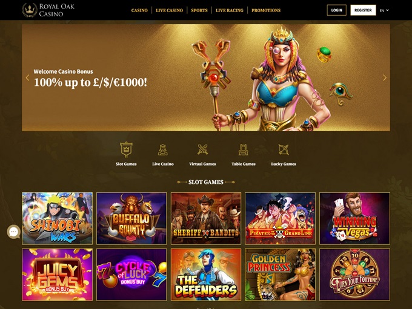Viewport: 412px width, 309px height.
Task: Open the Lucky Games bow icon
Action: pos(284,150)
